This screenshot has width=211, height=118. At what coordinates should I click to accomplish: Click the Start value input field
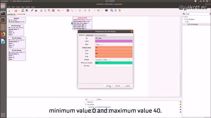click(114, 50)
